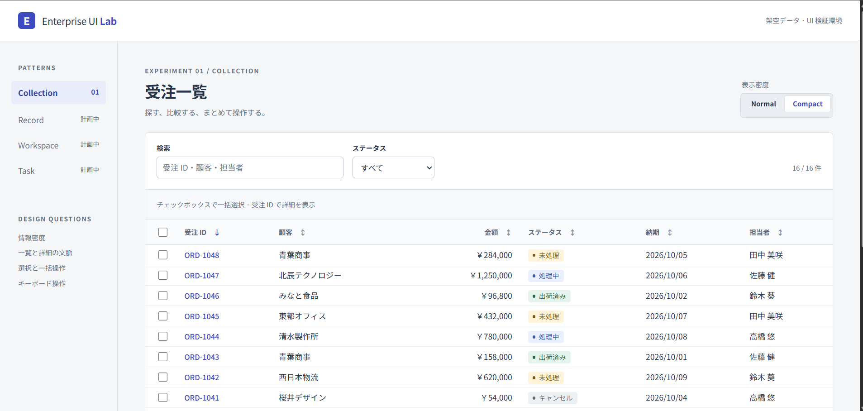The image size is (863, 411).
Task: Check the checkbox for ORD-1047
Action: pyautogui.click(x=163, y=275)
